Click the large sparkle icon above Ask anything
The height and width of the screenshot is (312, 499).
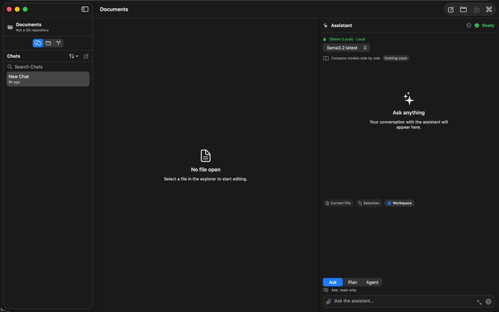(409, 99)
